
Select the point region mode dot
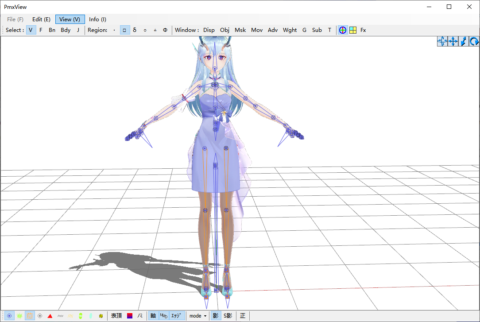[x=114, y=30]
